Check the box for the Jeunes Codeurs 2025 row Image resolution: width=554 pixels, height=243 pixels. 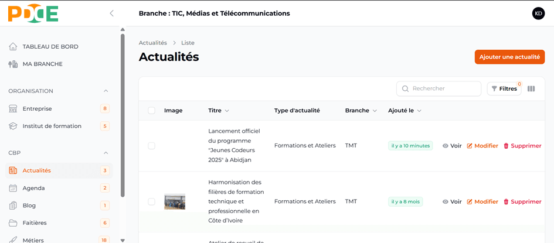click(151, 146)
